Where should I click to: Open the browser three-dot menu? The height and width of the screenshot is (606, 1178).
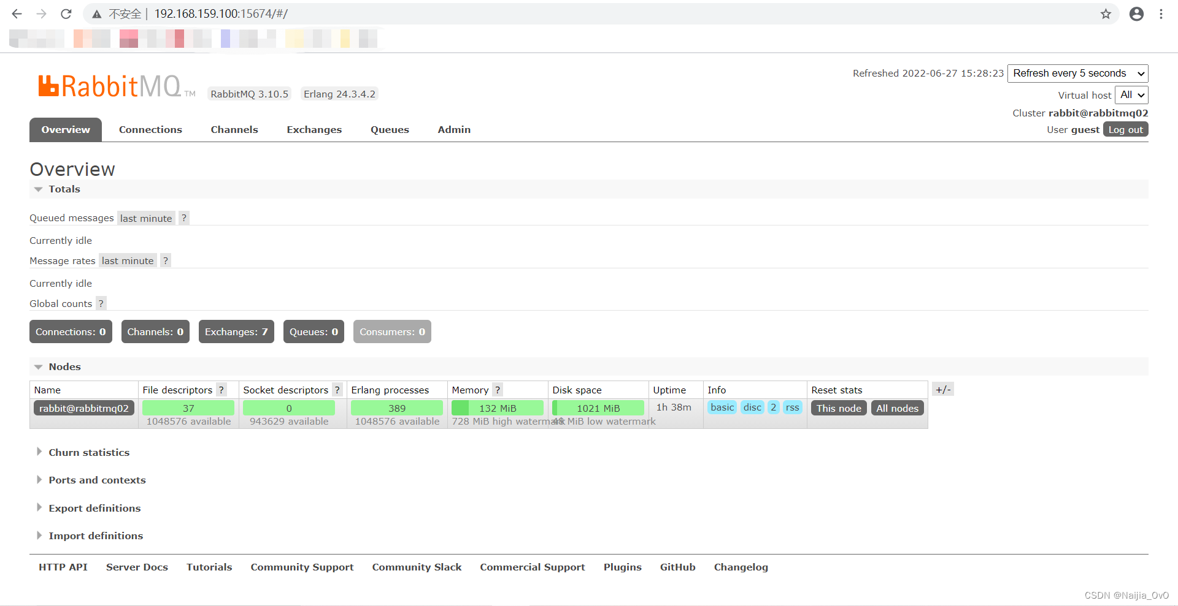click(1161, 13)
